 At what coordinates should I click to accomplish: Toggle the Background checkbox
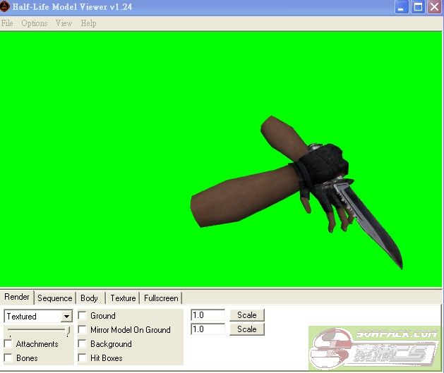point(83,344)
